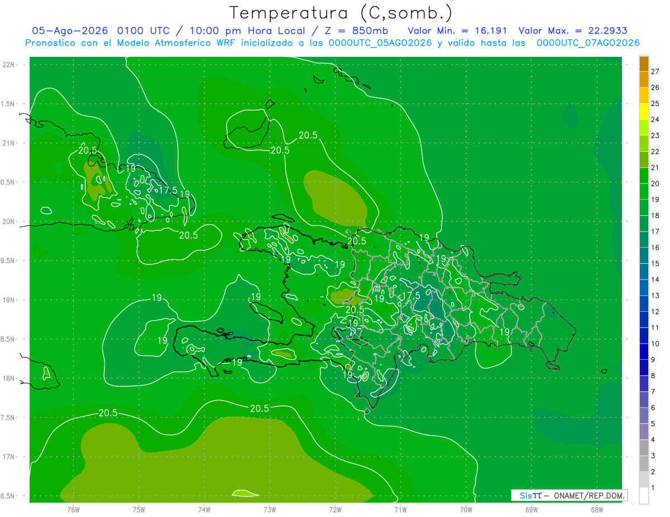Click the 19N latitude axis label
670x517 pixels.
click(x=9, y=300)
